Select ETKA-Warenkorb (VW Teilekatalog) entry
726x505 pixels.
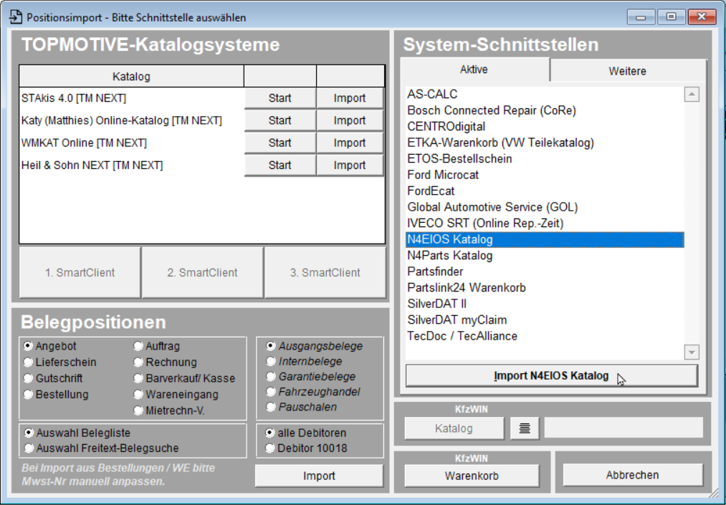(x=545, y=143)
